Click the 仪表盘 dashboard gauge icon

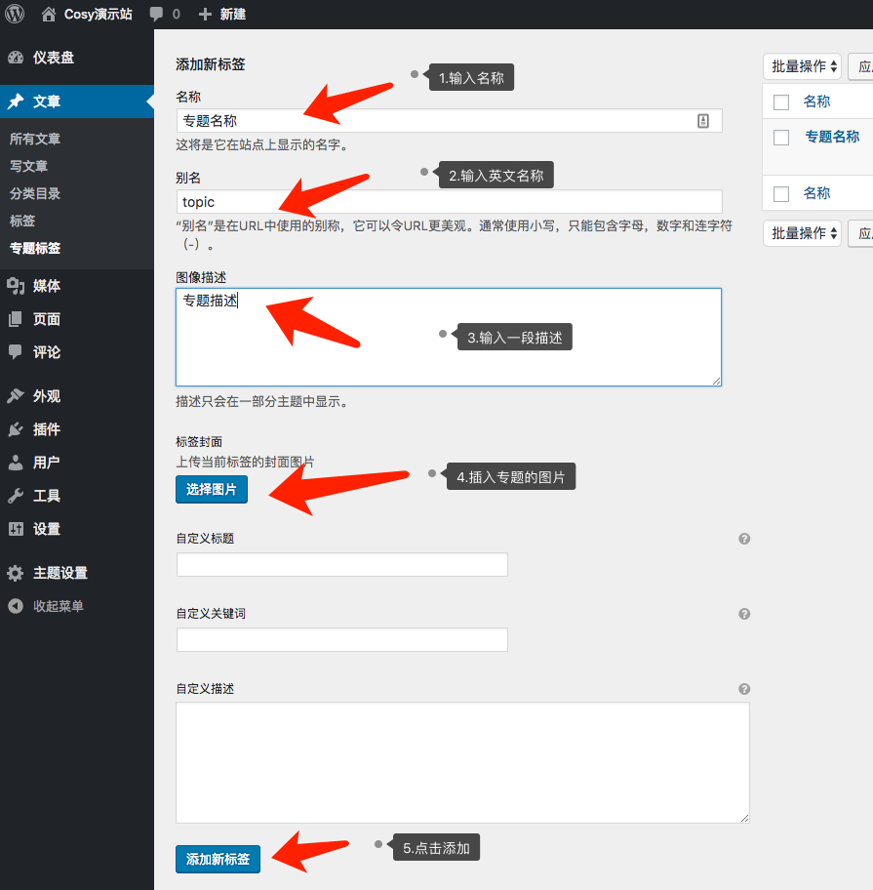16,58
